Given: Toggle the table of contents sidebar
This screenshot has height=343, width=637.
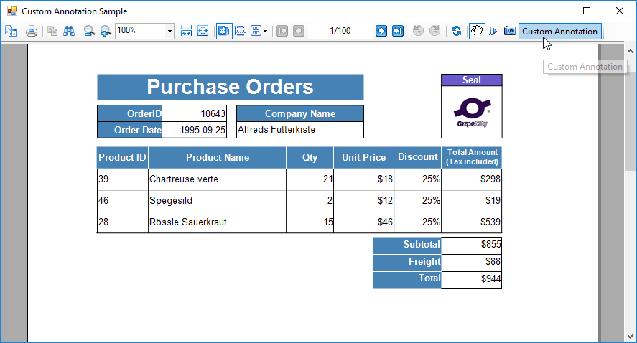Looking at the screenshot, I should click(x=11, y=31).
